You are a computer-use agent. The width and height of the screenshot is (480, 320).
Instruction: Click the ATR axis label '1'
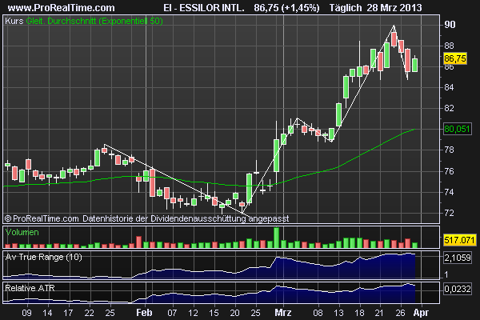pyautogui.click(x=446, y=274)
